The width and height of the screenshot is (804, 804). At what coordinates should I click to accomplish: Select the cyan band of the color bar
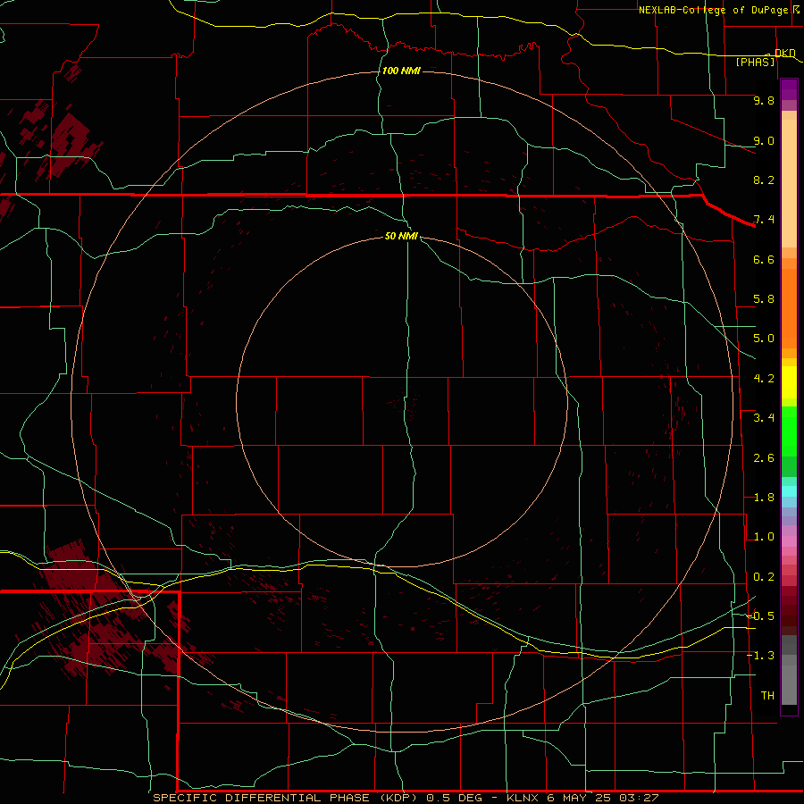pos(789,491)
